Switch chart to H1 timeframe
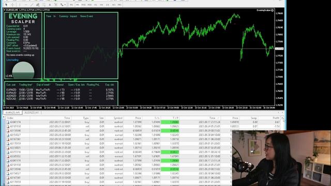This screenshot has height=186, width=331. 95,5
